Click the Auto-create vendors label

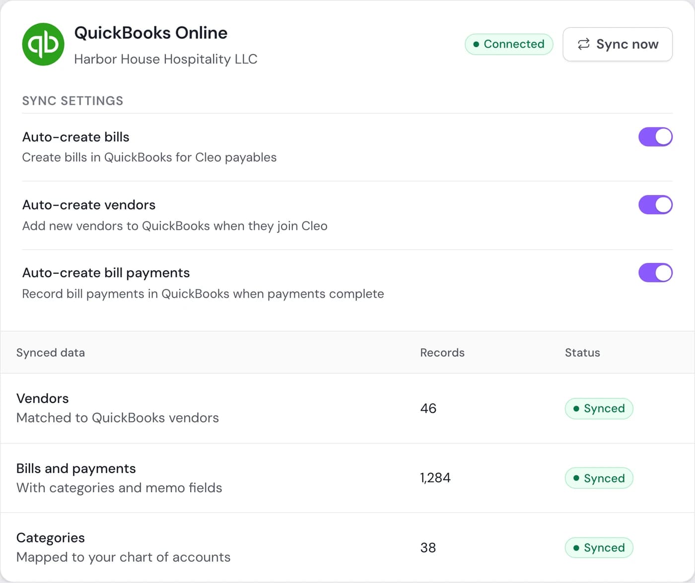89,205
